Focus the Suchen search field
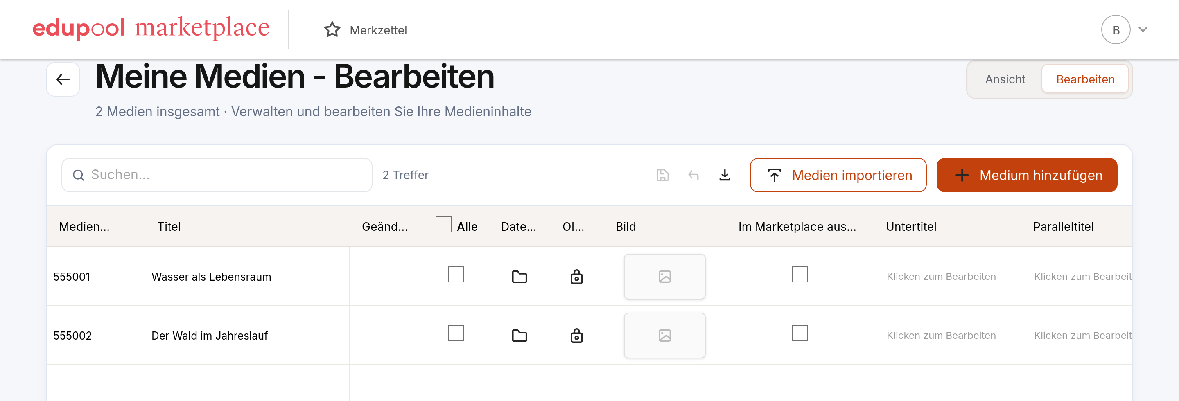The width and height of the screenshot is (1179, 401). [217, 175]
